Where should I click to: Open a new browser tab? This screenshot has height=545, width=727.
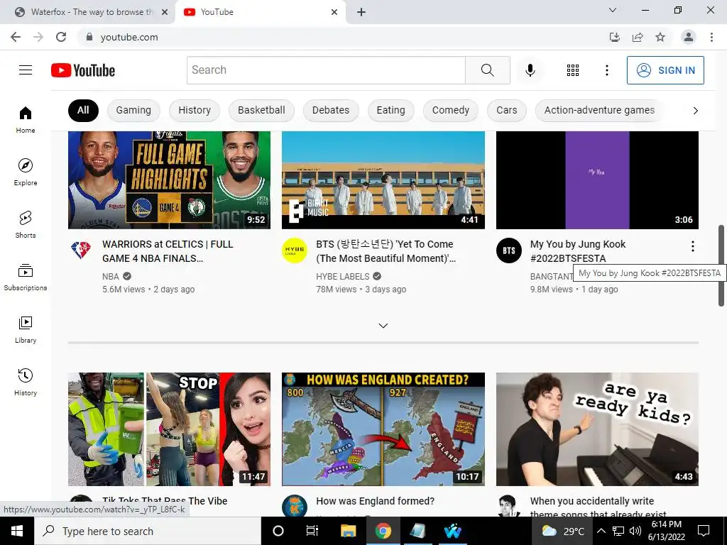[x=361, y=12]
